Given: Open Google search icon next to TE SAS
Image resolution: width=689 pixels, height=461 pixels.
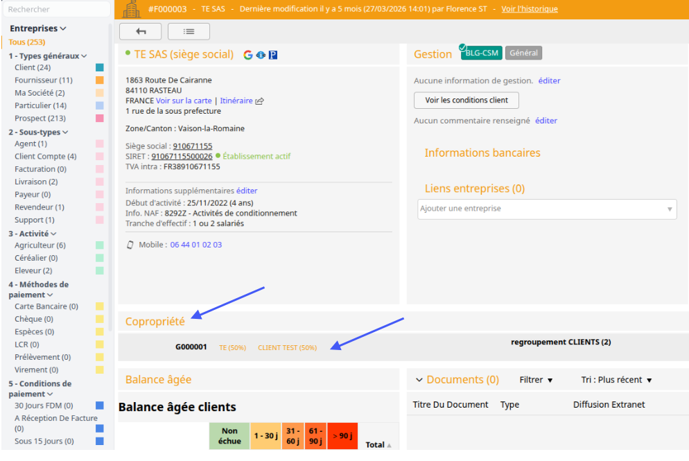Looking at the screenshot, I should [x=248, y=55].
